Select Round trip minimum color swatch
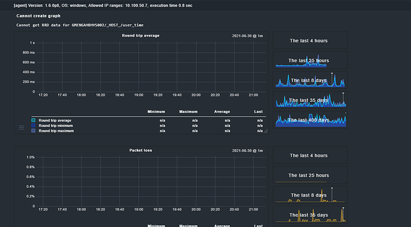The image size is (411, 227). (33, 126)
